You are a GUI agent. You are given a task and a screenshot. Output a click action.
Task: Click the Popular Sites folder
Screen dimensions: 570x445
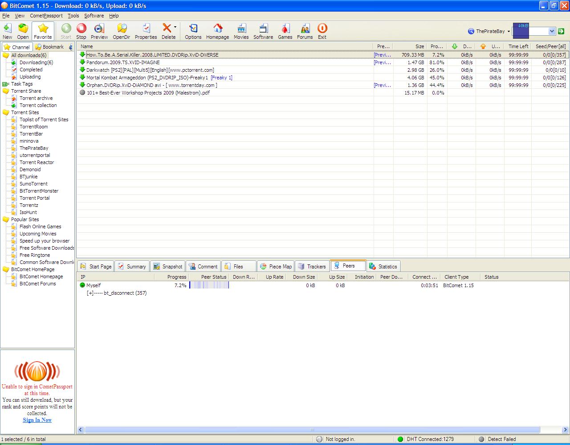point(25,219)
